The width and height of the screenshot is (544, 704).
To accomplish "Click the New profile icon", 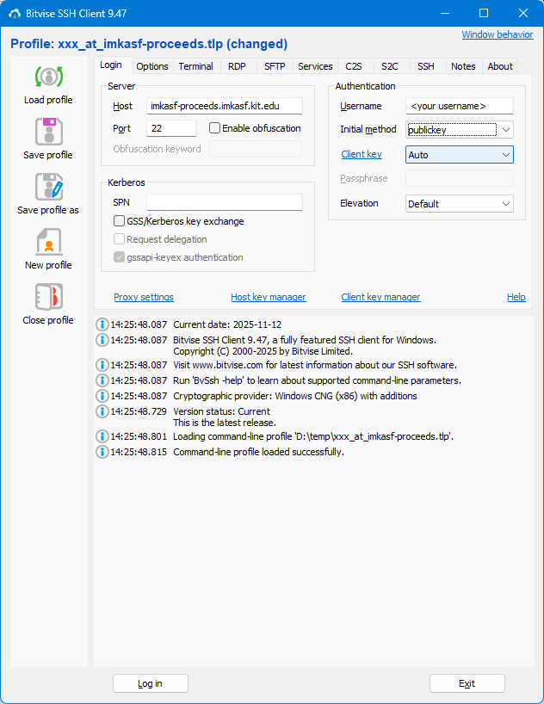I will click(x=48, y=242).
